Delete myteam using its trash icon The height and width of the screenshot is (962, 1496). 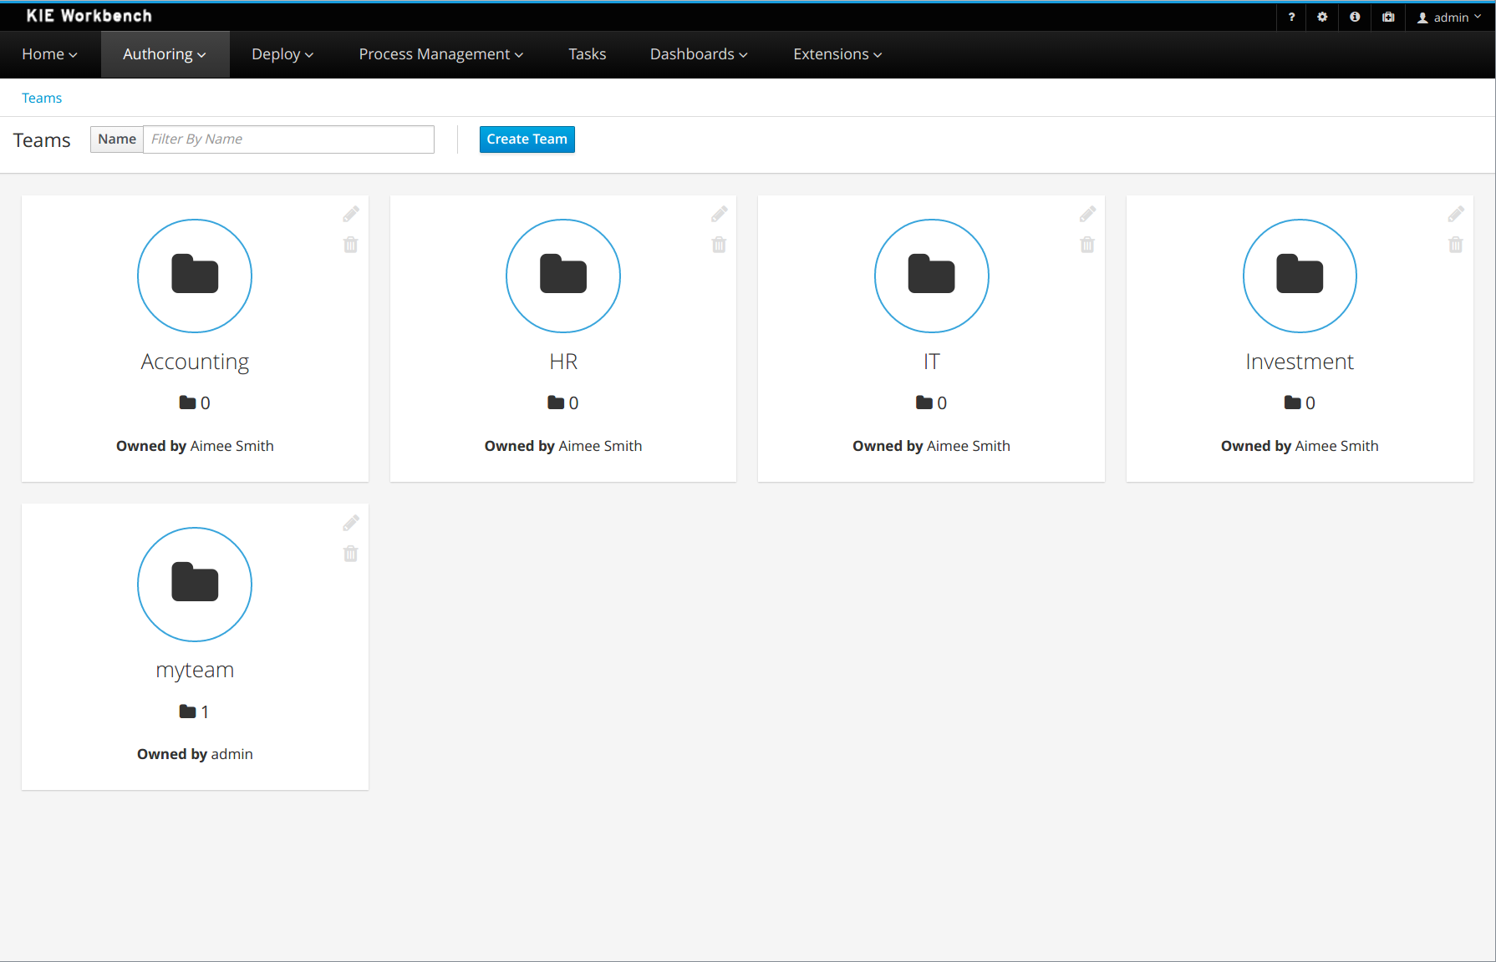[x=351, y=554]
